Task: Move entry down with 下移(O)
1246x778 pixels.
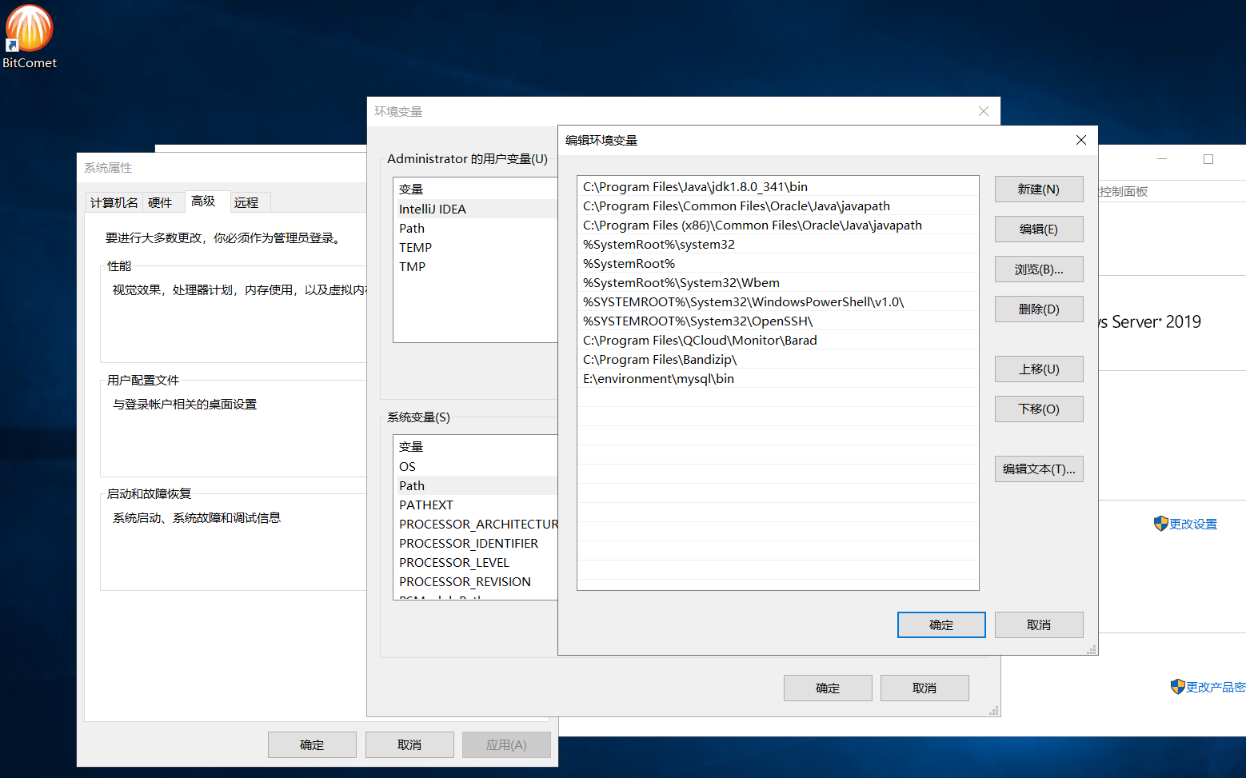Action: [x=1038, y=409]
